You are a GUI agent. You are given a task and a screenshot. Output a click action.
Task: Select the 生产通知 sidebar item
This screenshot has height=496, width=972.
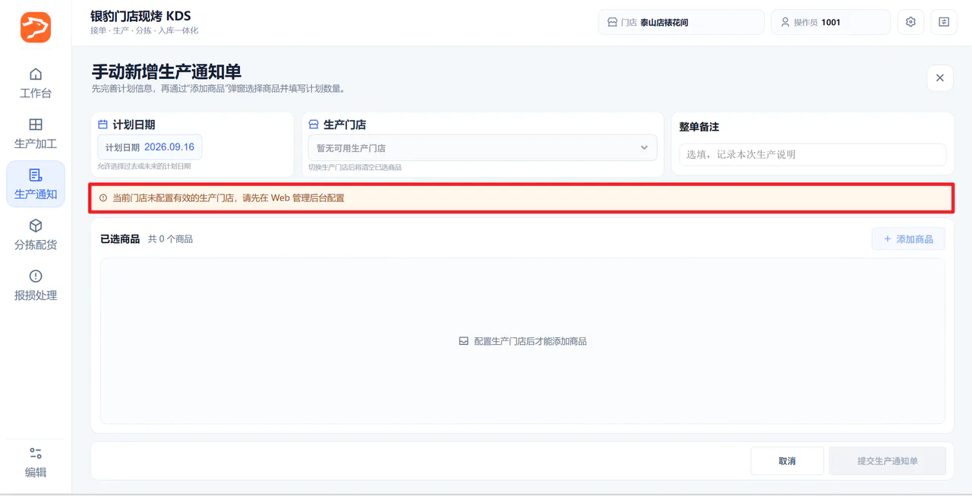click(36, 184)
